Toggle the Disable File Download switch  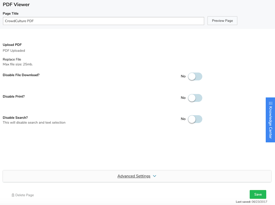tap(195, 76)
